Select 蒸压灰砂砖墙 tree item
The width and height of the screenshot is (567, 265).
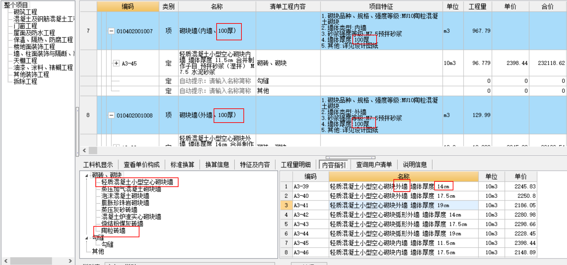click(119, 210)
